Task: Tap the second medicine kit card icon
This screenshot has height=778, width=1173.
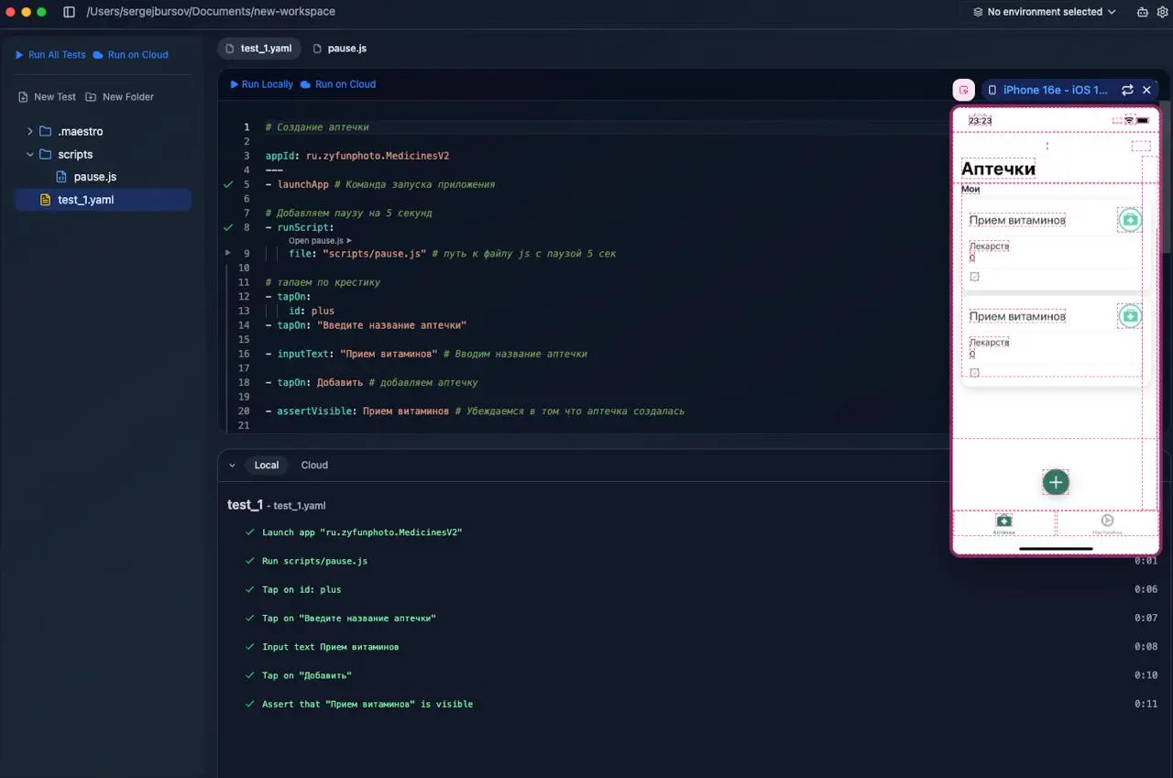Action: pyautogui.click(x=1130, y=316)
